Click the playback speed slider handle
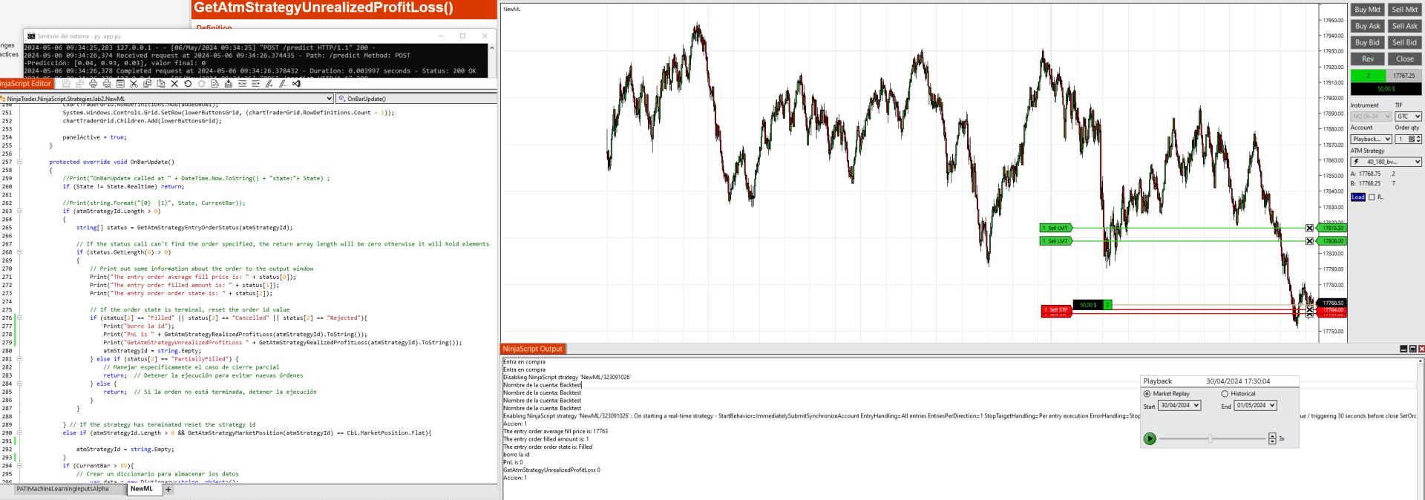 (x=1211, y=438)
